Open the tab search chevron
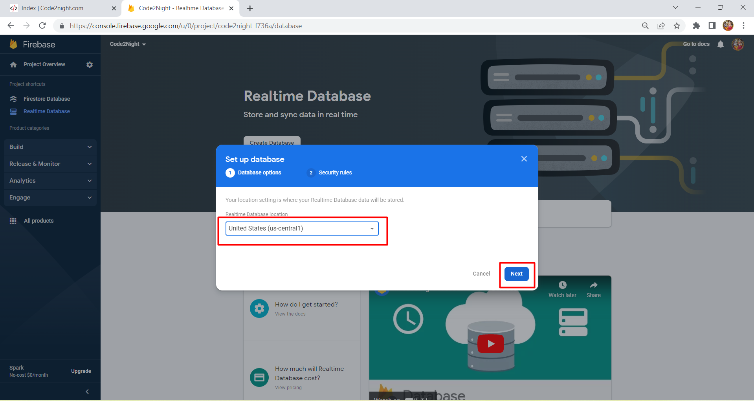The width and height of the screenshot is (754, 401). pyautogui.click(x=675, y=7)
